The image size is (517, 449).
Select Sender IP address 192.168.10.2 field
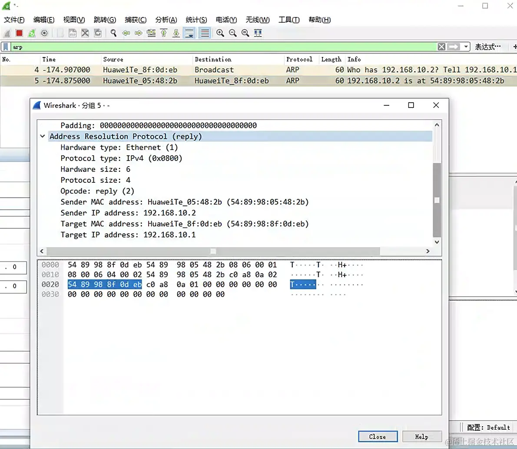click(x=128, y=213)
